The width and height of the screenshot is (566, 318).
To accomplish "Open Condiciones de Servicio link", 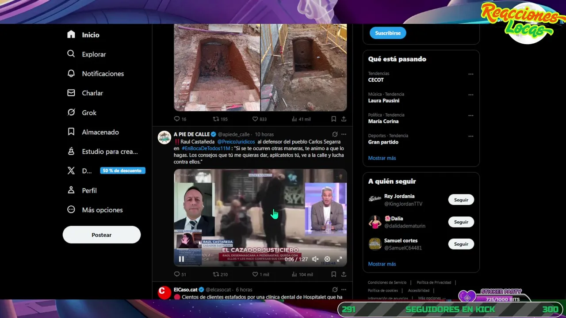I will [387, 283].
